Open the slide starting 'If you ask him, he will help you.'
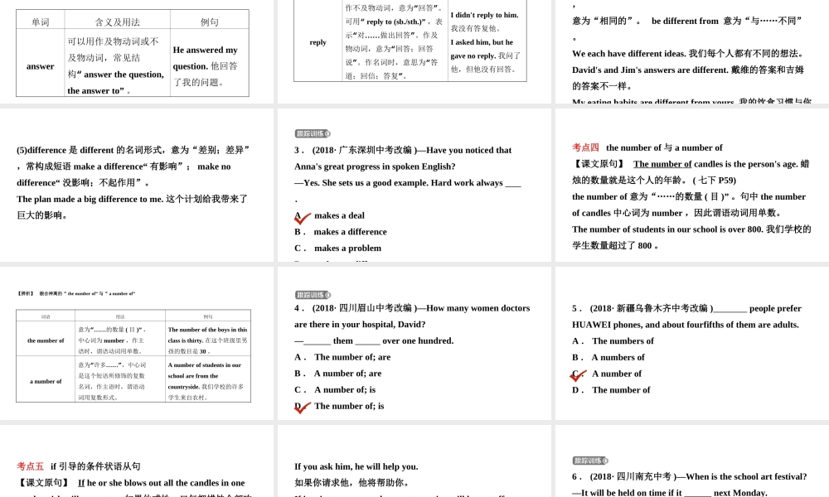Image resolution: width=829 pixels, height=497 pixels. 414,461
